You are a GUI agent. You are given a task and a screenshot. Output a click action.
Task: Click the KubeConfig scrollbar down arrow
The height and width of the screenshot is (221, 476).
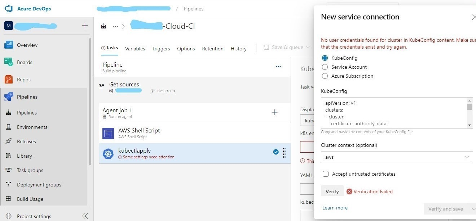tap(470, 125)
